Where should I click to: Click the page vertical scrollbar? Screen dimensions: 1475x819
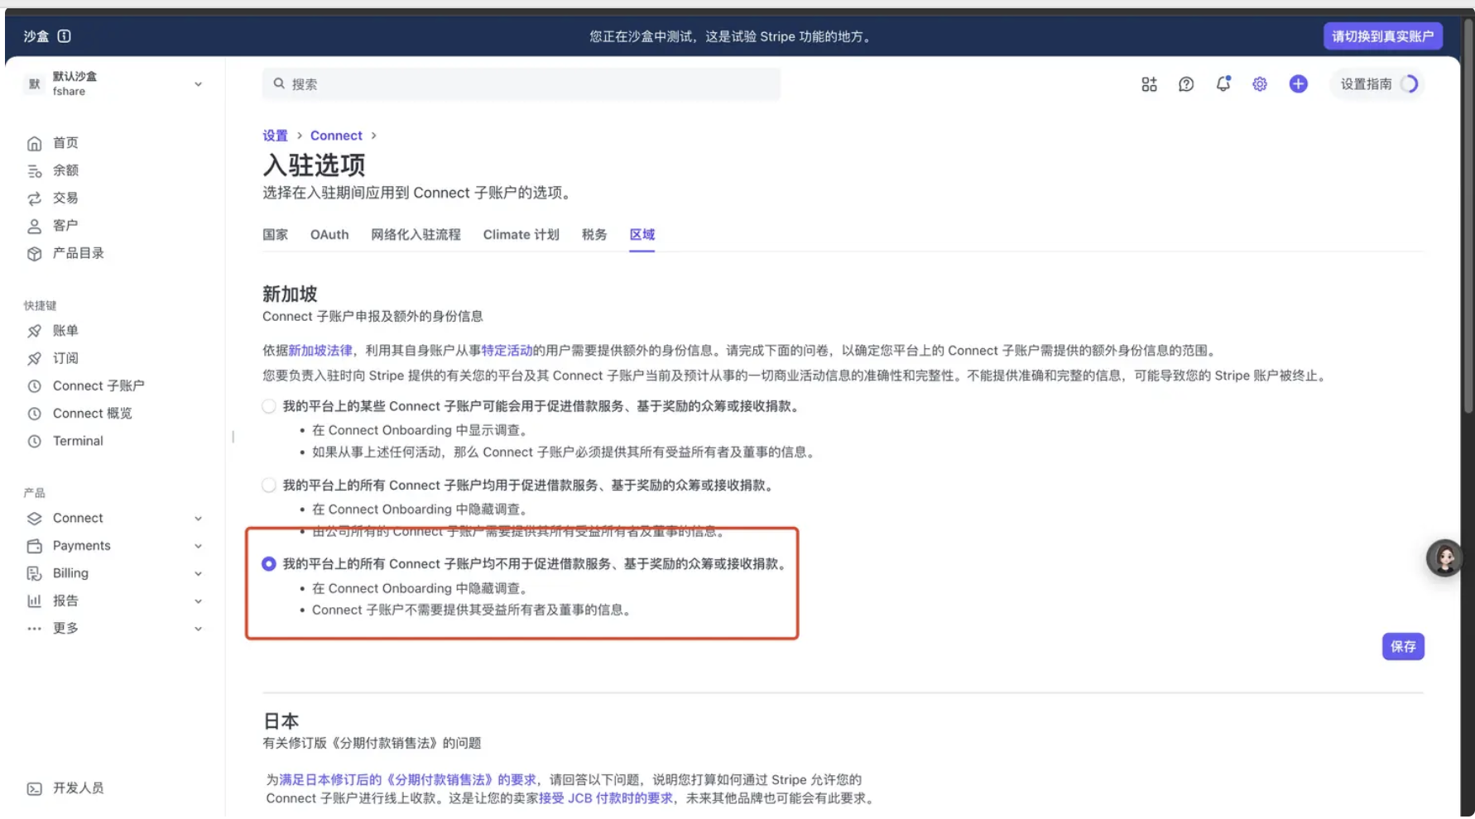coord(1468,215)
